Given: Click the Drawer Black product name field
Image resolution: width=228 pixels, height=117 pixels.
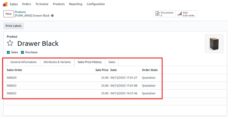Looking at the screenshot, I should [x=38, y=43].
